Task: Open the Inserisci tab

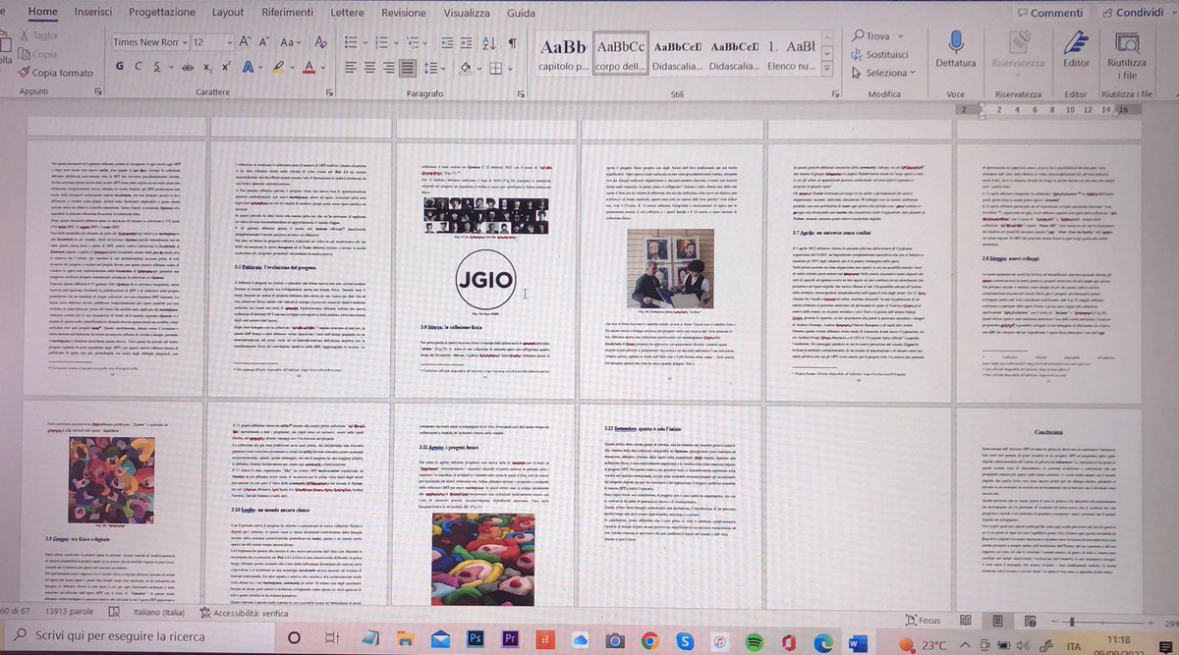Action: tap(92, 12)
